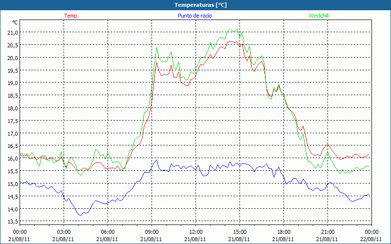Click the 09:00 time axis label

point(152,232)
